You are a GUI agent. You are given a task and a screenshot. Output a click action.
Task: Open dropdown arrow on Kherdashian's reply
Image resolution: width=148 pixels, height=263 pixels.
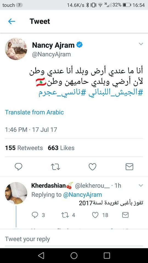(x=141, y=185)
